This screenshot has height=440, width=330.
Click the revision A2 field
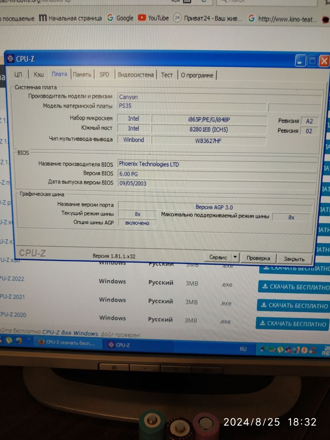point(309,121)
